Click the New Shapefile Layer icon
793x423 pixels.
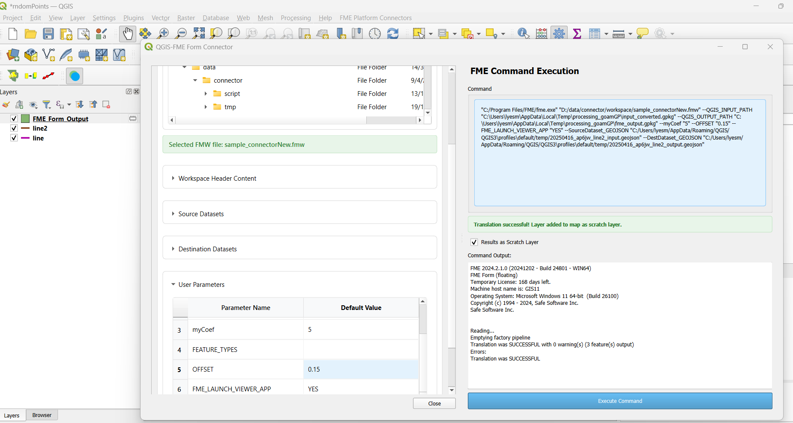pyautogui.click(x=48, y=55)
